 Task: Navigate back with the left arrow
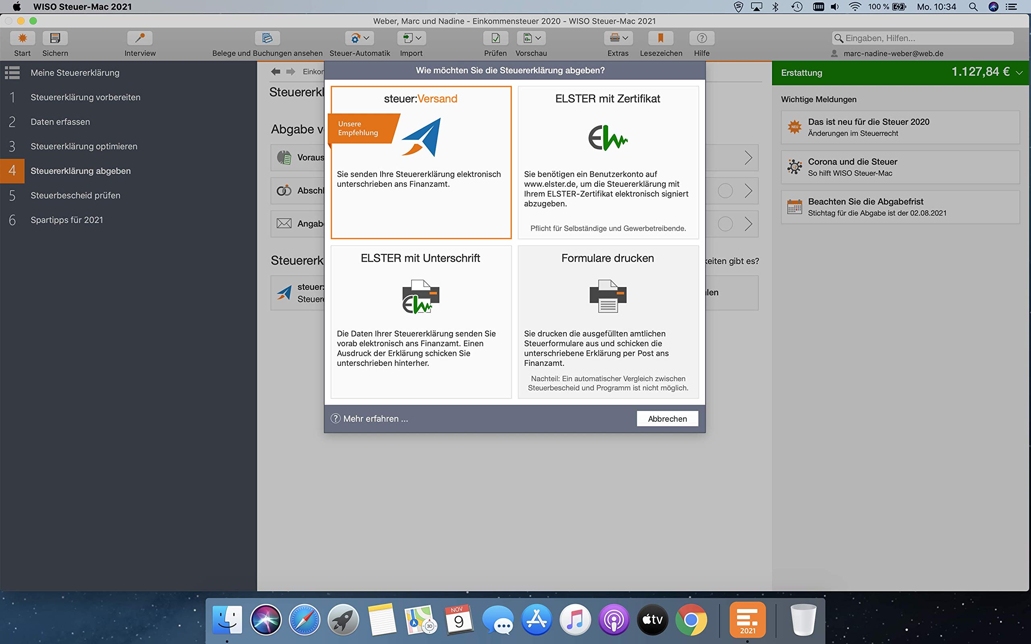[275, 72]
